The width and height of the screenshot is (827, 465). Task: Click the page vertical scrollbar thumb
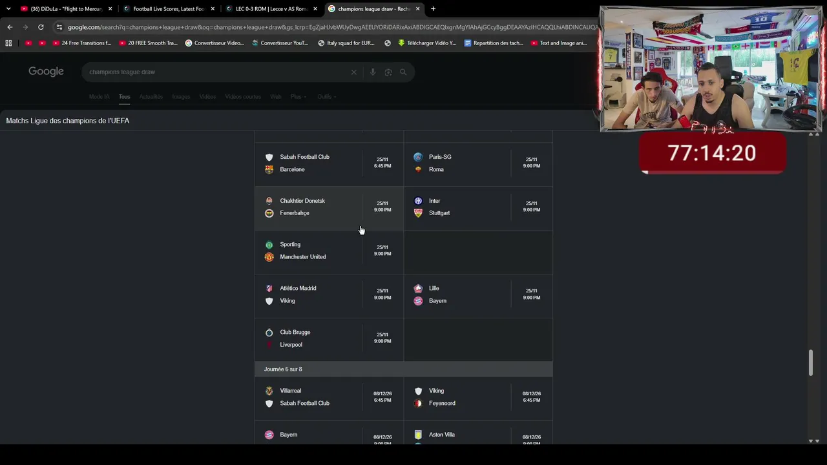click(x=811, y=362)
